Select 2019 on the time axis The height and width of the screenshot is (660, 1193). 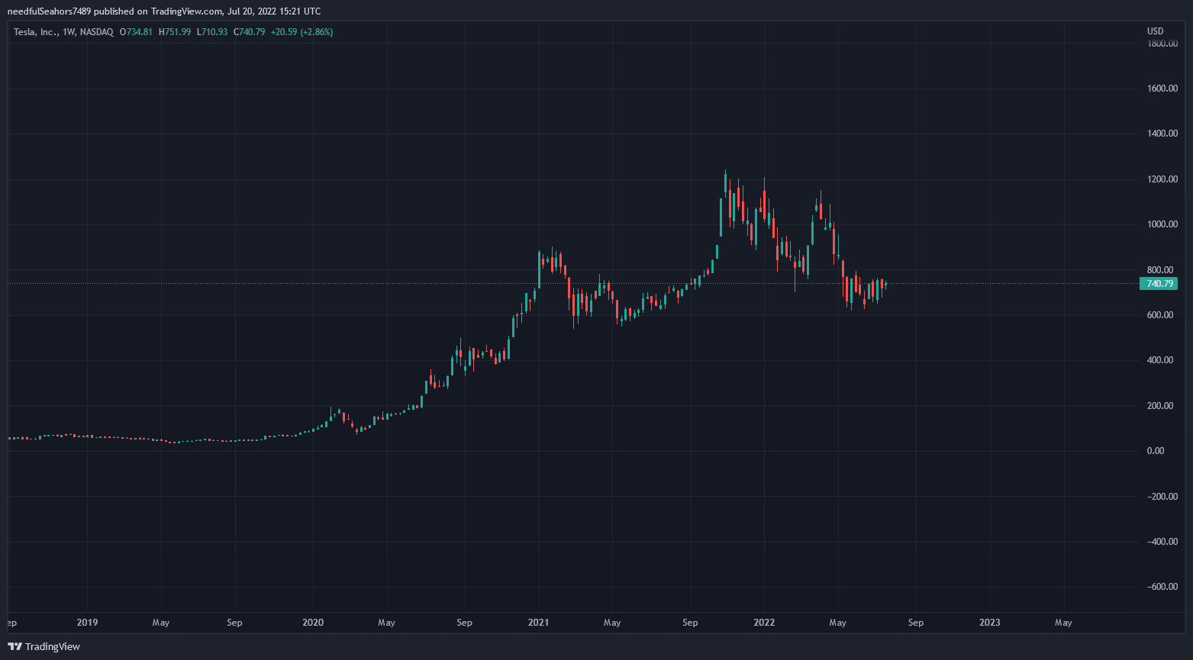(88, 623)
